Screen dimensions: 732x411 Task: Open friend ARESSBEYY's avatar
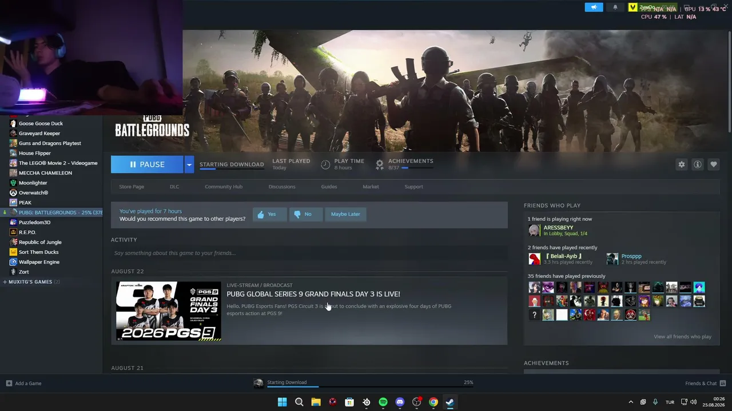[x=534, y=231]
